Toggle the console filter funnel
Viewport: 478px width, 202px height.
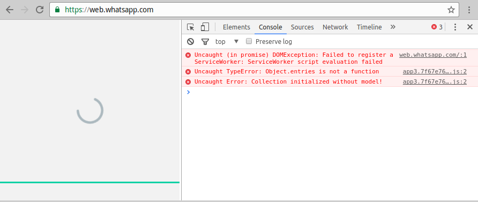point(205,41)
